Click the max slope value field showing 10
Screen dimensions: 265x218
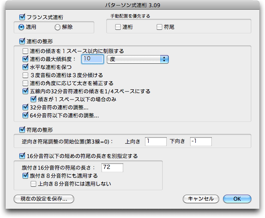point(93,59)
